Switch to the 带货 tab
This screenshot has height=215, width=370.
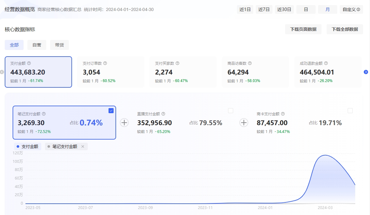tap(59, 45)
